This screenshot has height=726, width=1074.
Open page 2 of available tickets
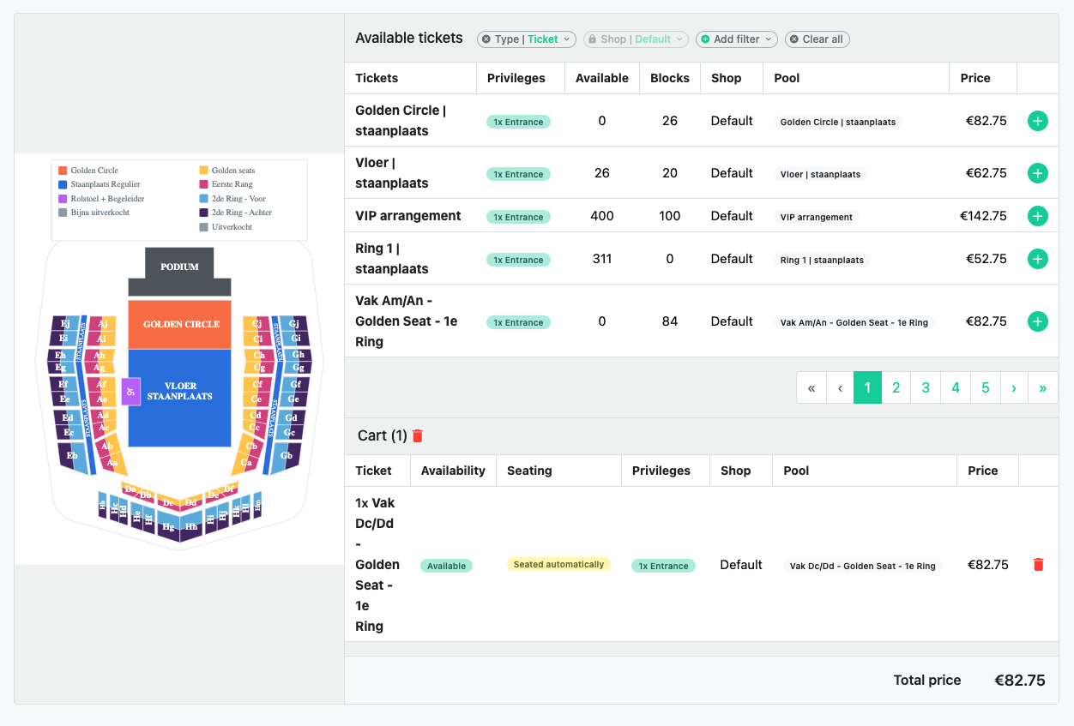click(x=896, y=387)
